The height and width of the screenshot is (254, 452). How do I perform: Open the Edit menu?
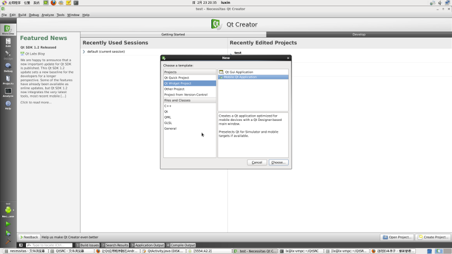(x=12, y=15)
